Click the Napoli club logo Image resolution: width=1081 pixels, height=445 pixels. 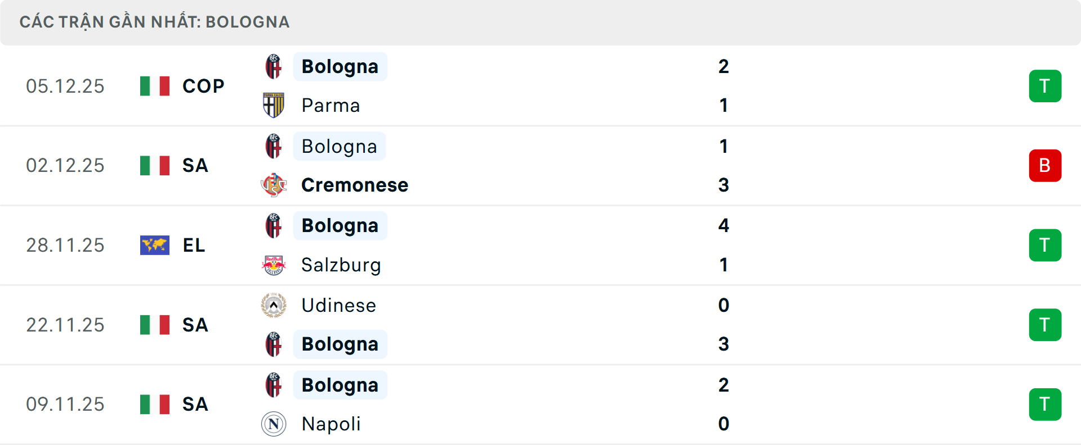tap(274, 424)
